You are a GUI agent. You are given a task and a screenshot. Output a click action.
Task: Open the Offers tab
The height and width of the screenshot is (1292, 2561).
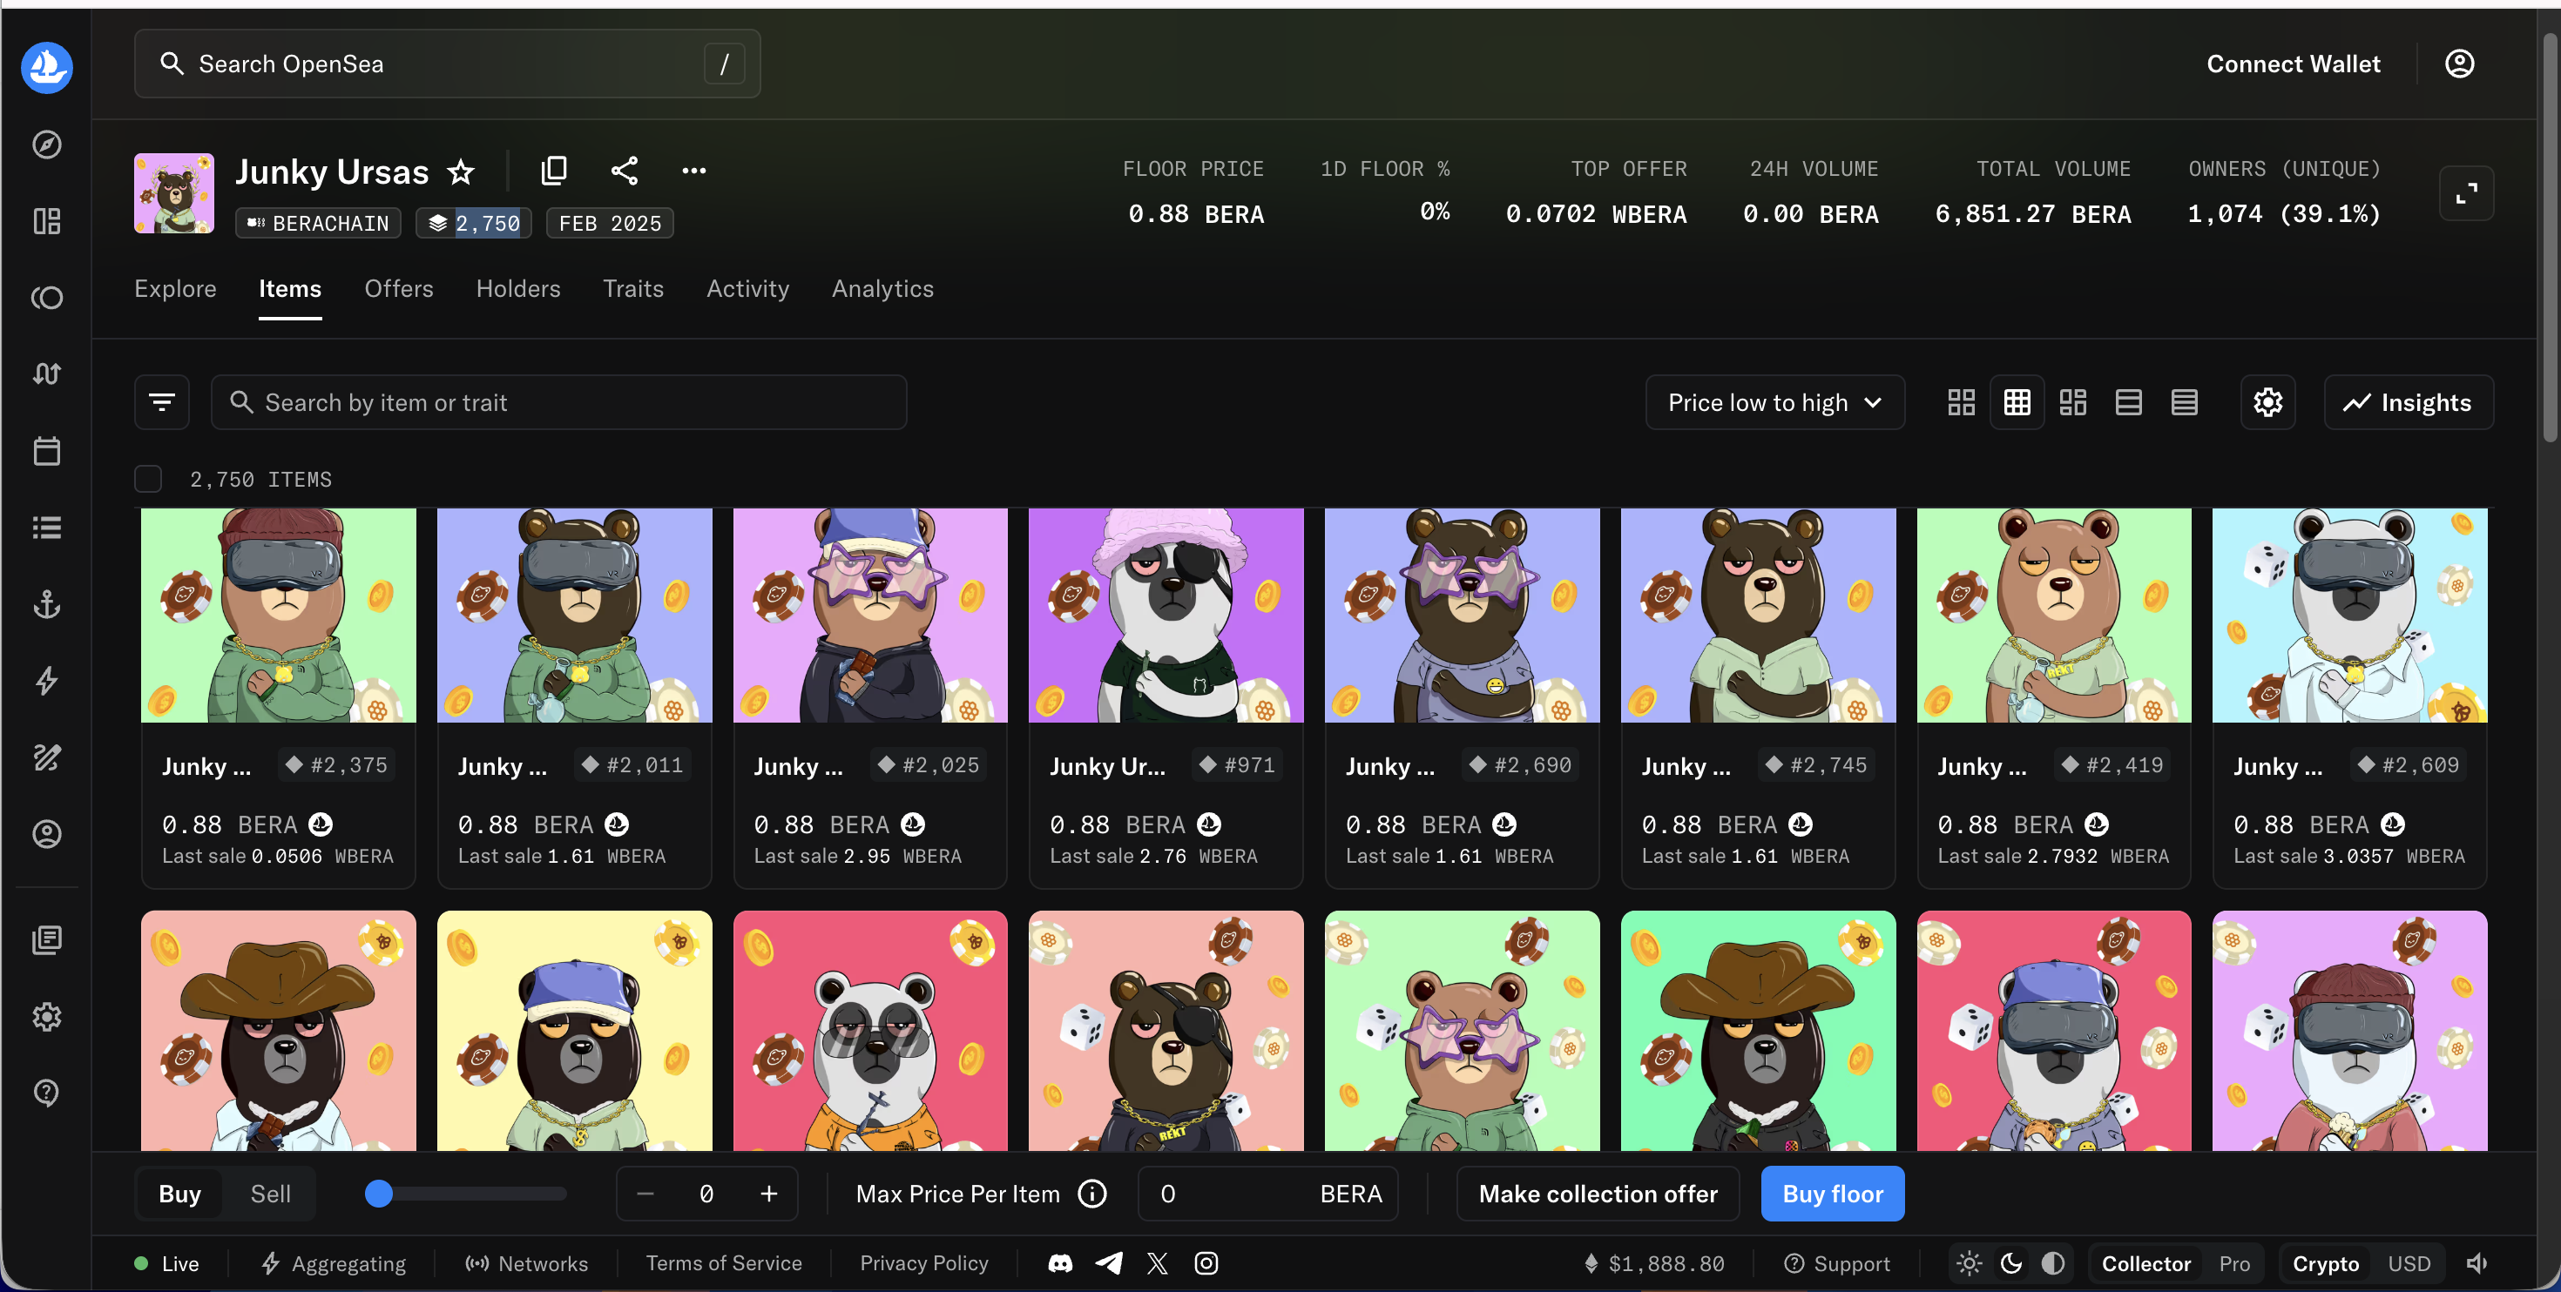tap(399, 288)
